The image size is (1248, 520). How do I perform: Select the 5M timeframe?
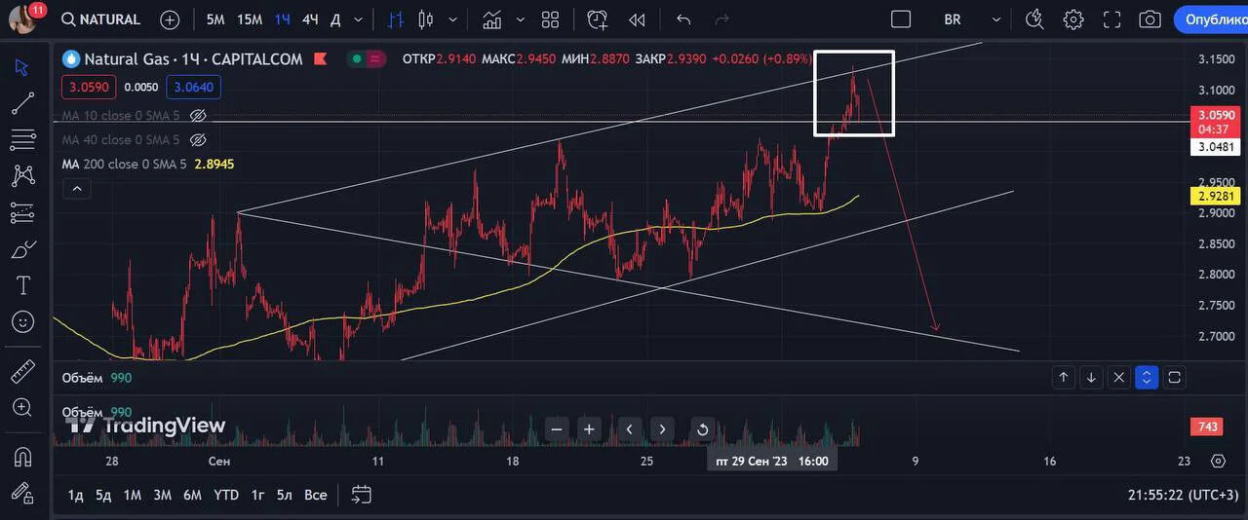215,19
